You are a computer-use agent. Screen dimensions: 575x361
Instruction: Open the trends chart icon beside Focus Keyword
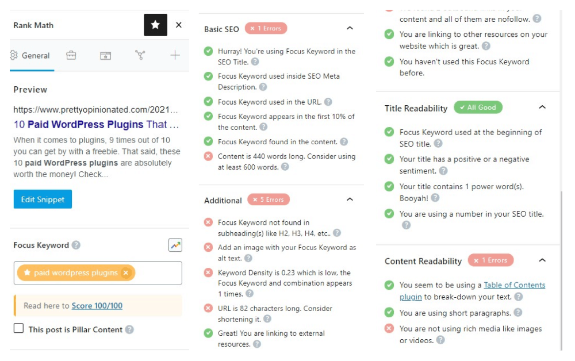175,245
